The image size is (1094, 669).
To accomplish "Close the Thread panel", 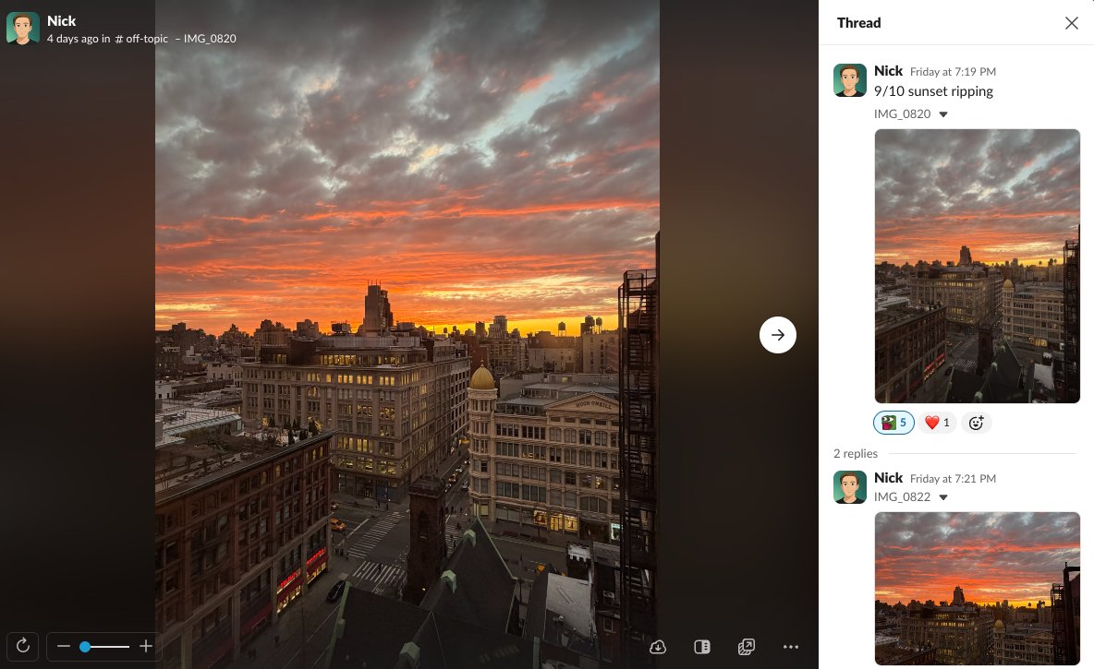I will click(x=1072, y=23).
